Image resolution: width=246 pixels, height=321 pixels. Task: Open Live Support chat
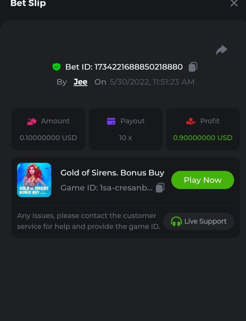[199, 221]
